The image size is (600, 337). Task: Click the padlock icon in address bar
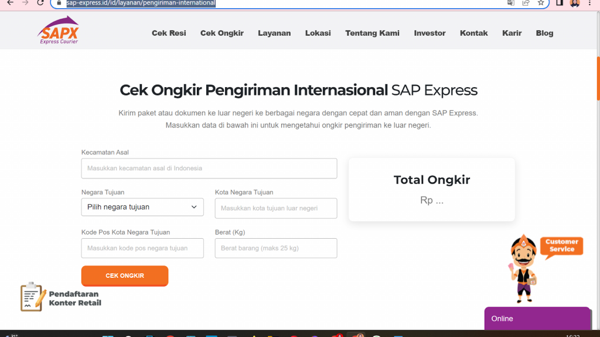[x=59, y=3]
